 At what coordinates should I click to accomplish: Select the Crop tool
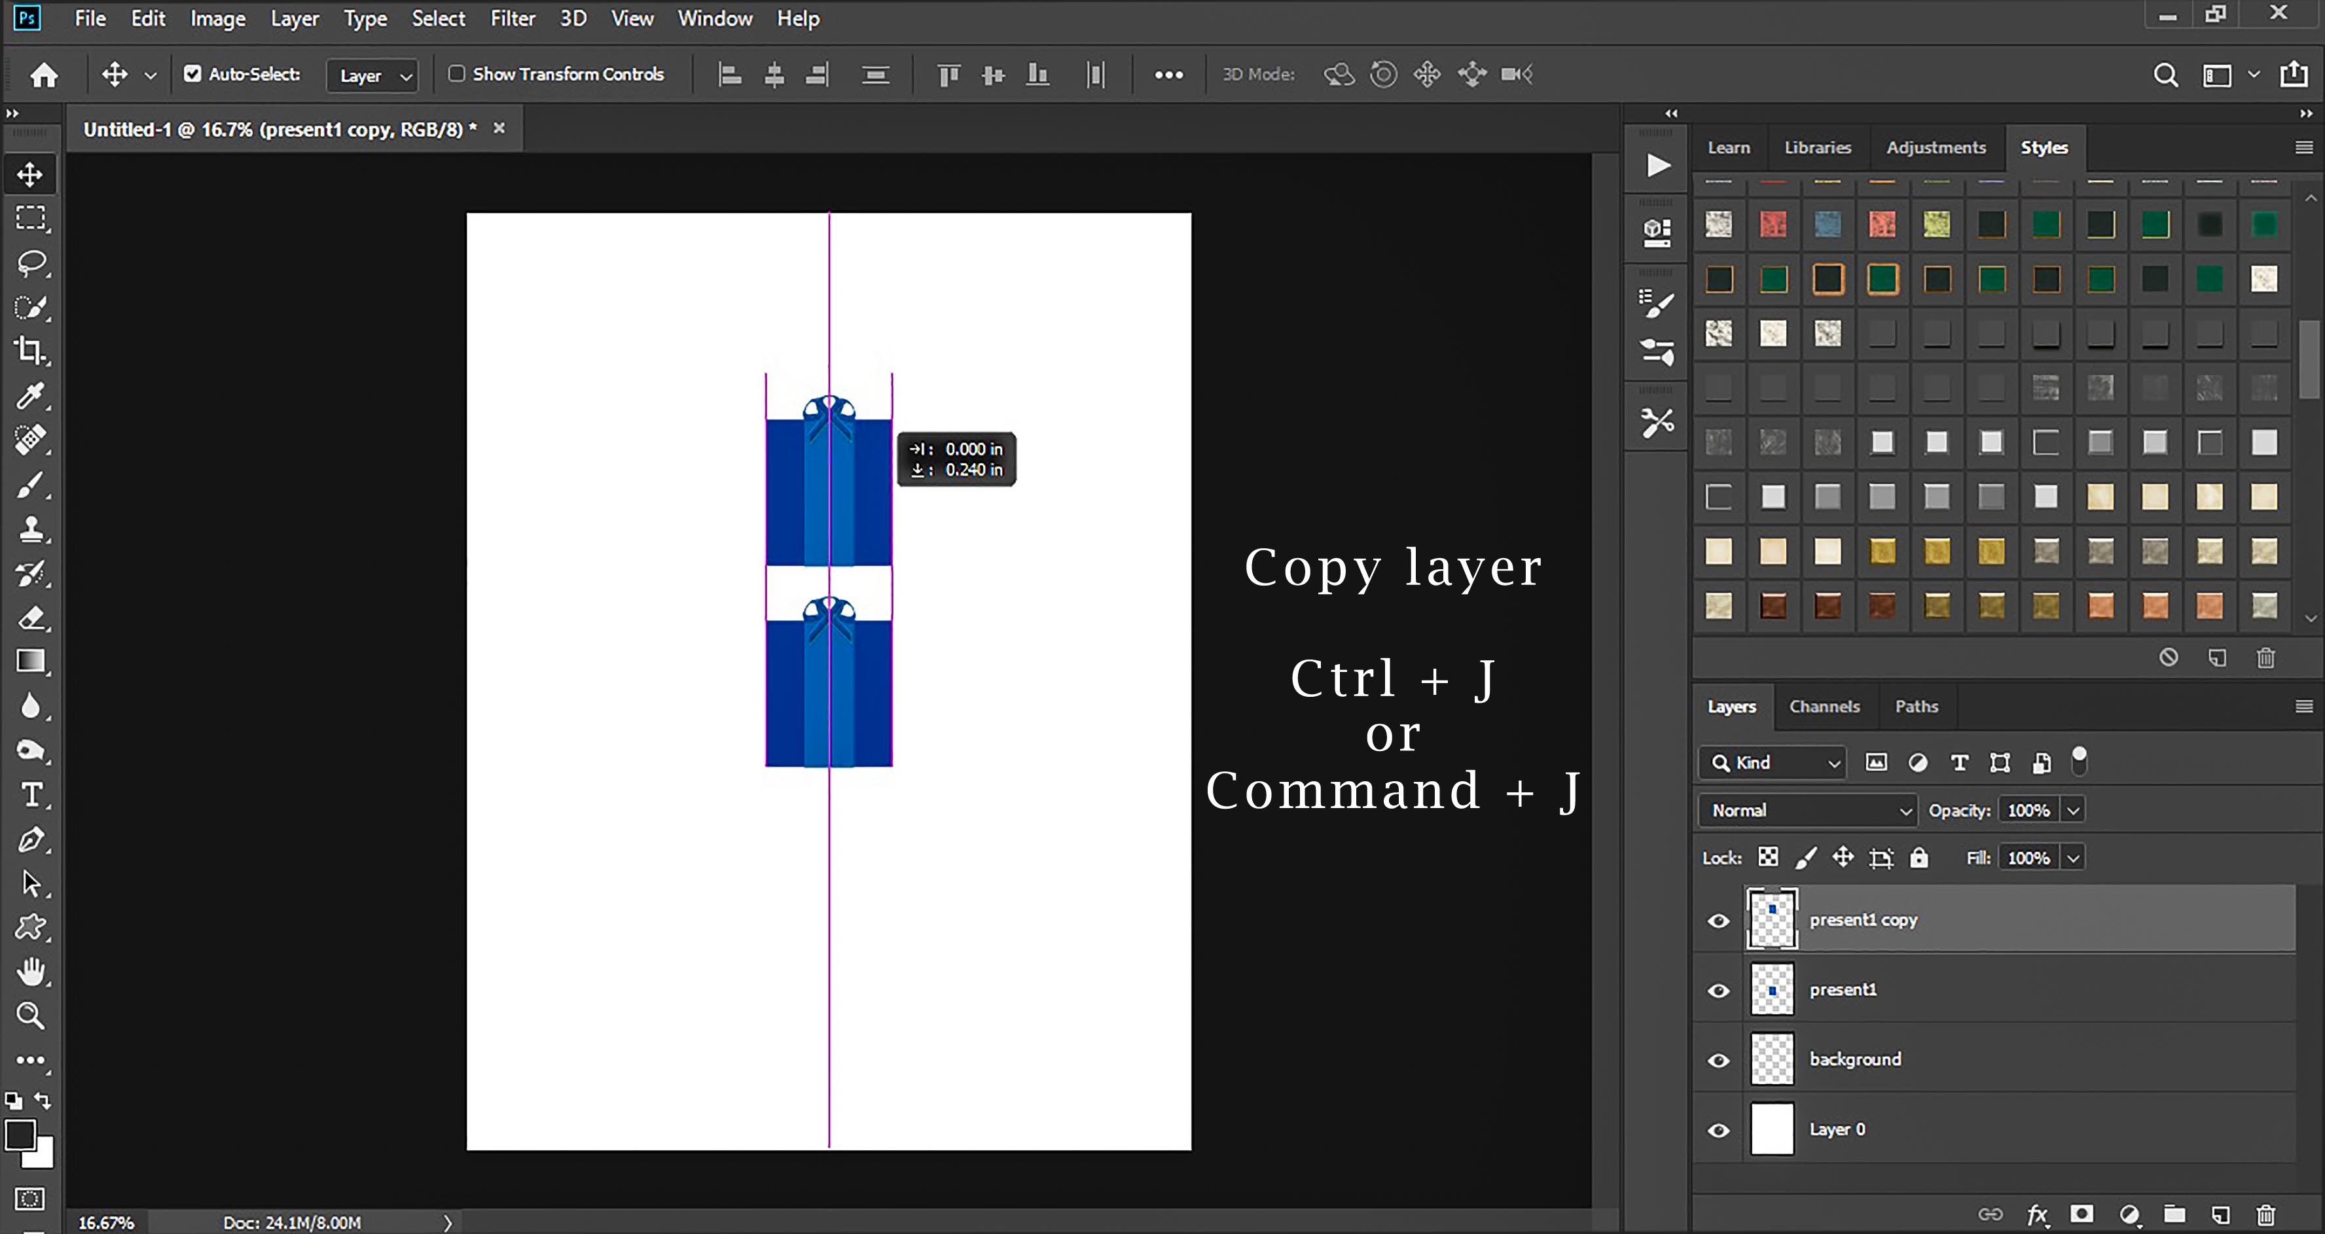click(x=30, y=350)
